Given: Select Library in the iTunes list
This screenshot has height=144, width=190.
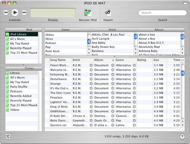Looking at the screenshot, I should (22, 73).
